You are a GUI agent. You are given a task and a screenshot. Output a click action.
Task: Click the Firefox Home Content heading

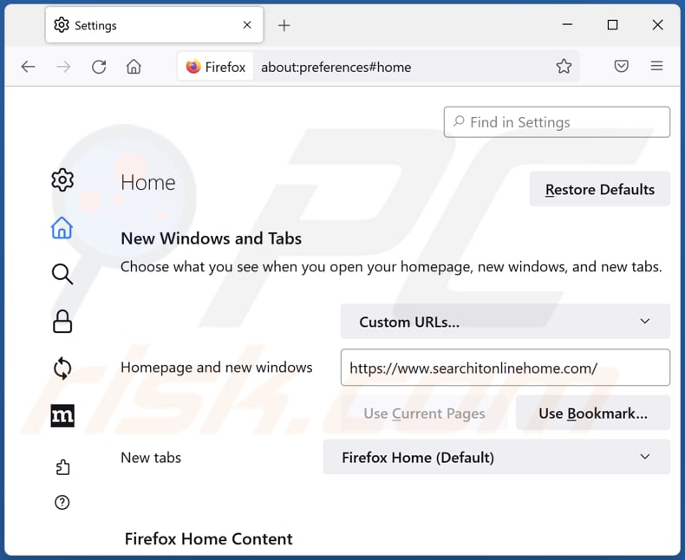coord(208,538)
